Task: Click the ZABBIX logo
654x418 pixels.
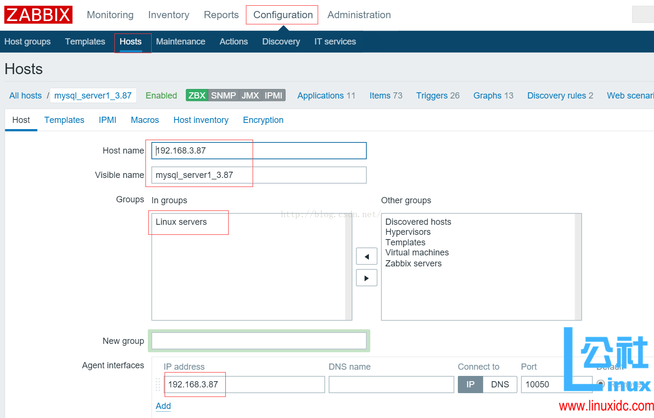Action: [x=38, y=14]
